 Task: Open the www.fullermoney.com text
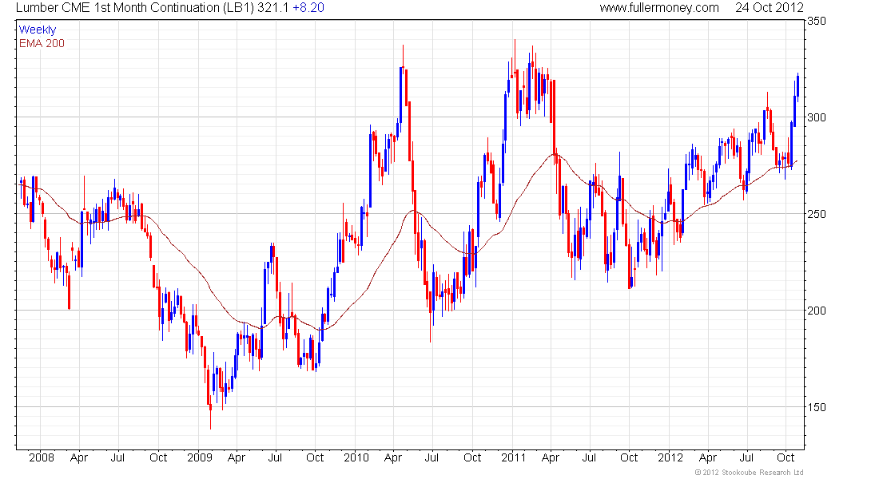tap(659, 8)
